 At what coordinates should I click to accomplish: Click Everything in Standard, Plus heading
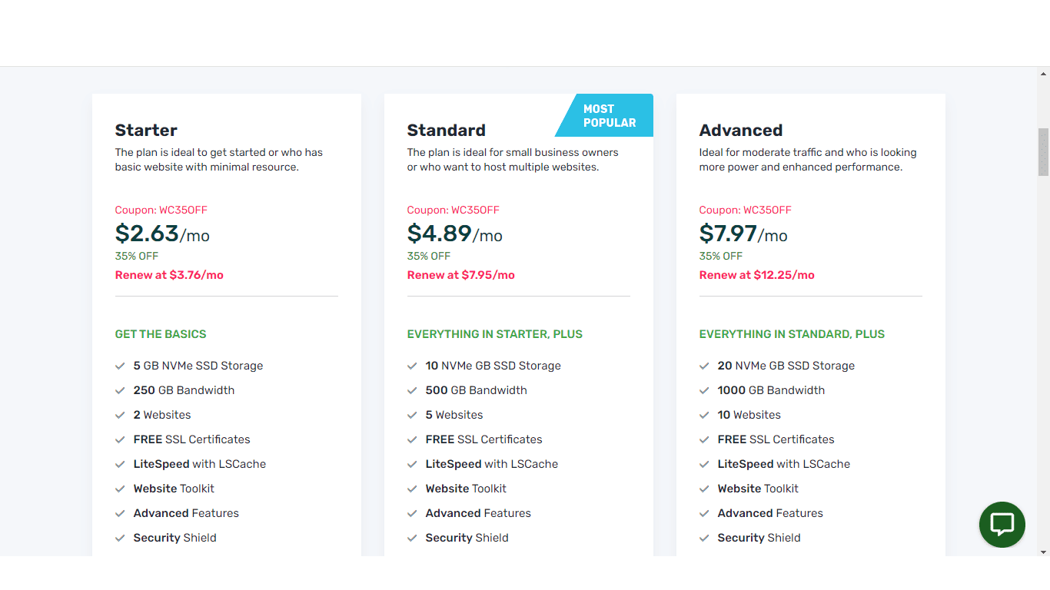792,334
